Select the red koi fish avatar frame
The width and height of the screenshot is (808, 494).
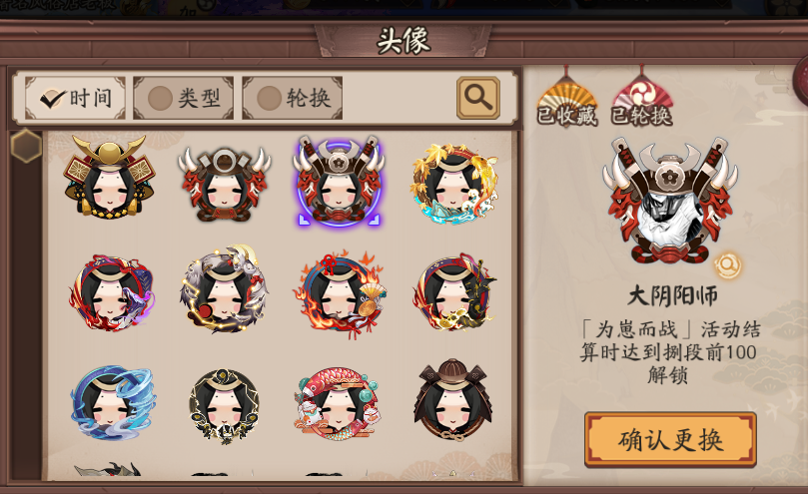click(x=338, y=403)
